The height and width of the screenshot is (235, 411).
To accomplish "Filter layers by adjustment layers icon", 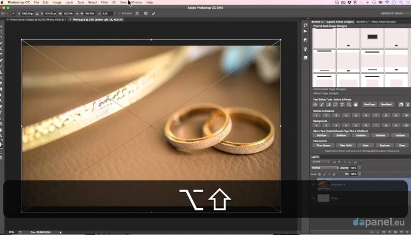I will pyautogui.click(x=339, y=162).
